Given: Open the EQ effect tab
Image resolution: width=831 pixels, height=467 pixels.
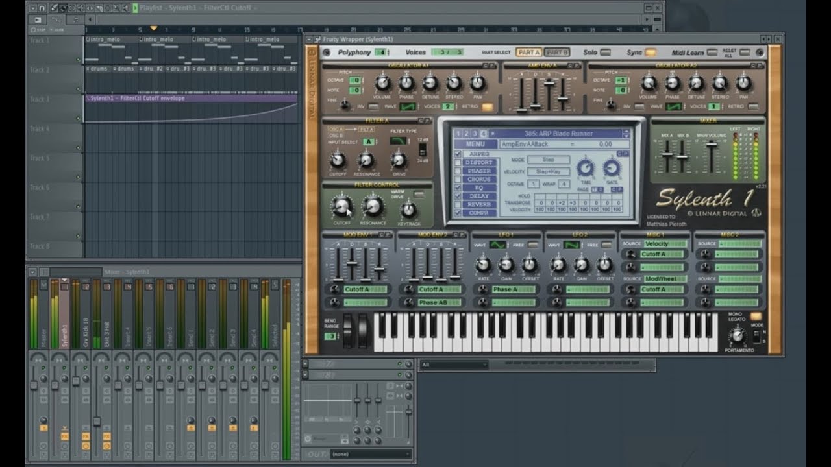Looking at the screenshot, I should point(480,188).
